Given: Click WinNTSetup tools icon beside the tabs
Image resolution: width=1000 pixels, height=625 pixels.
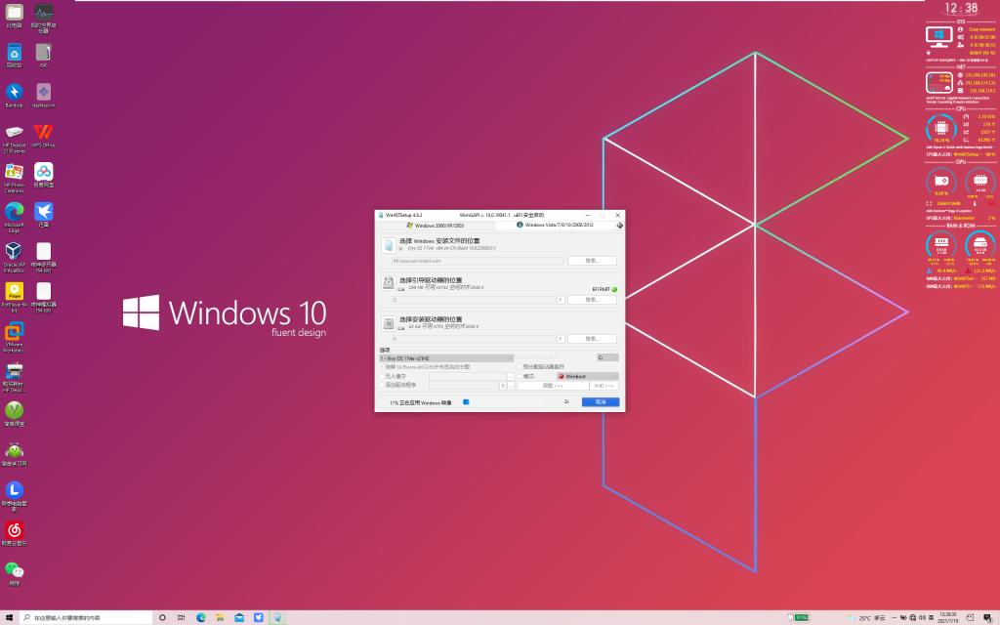Looking at the screenshot, I should [619, 226].
